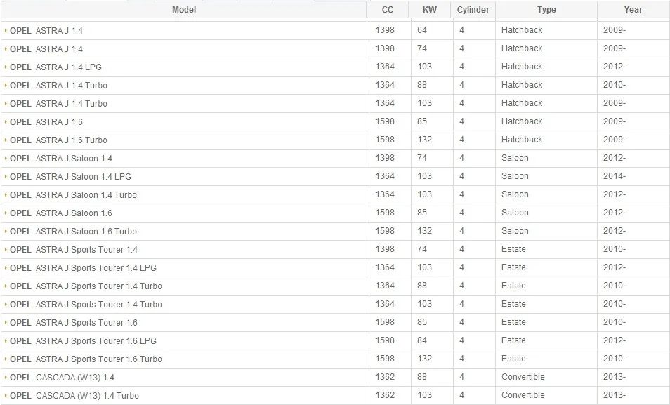670x405 pixels.
Task: Open ASTRA J Sports Tourer 1.6 Turbo model
Action: pyautogui.click(x=86, y=359)
